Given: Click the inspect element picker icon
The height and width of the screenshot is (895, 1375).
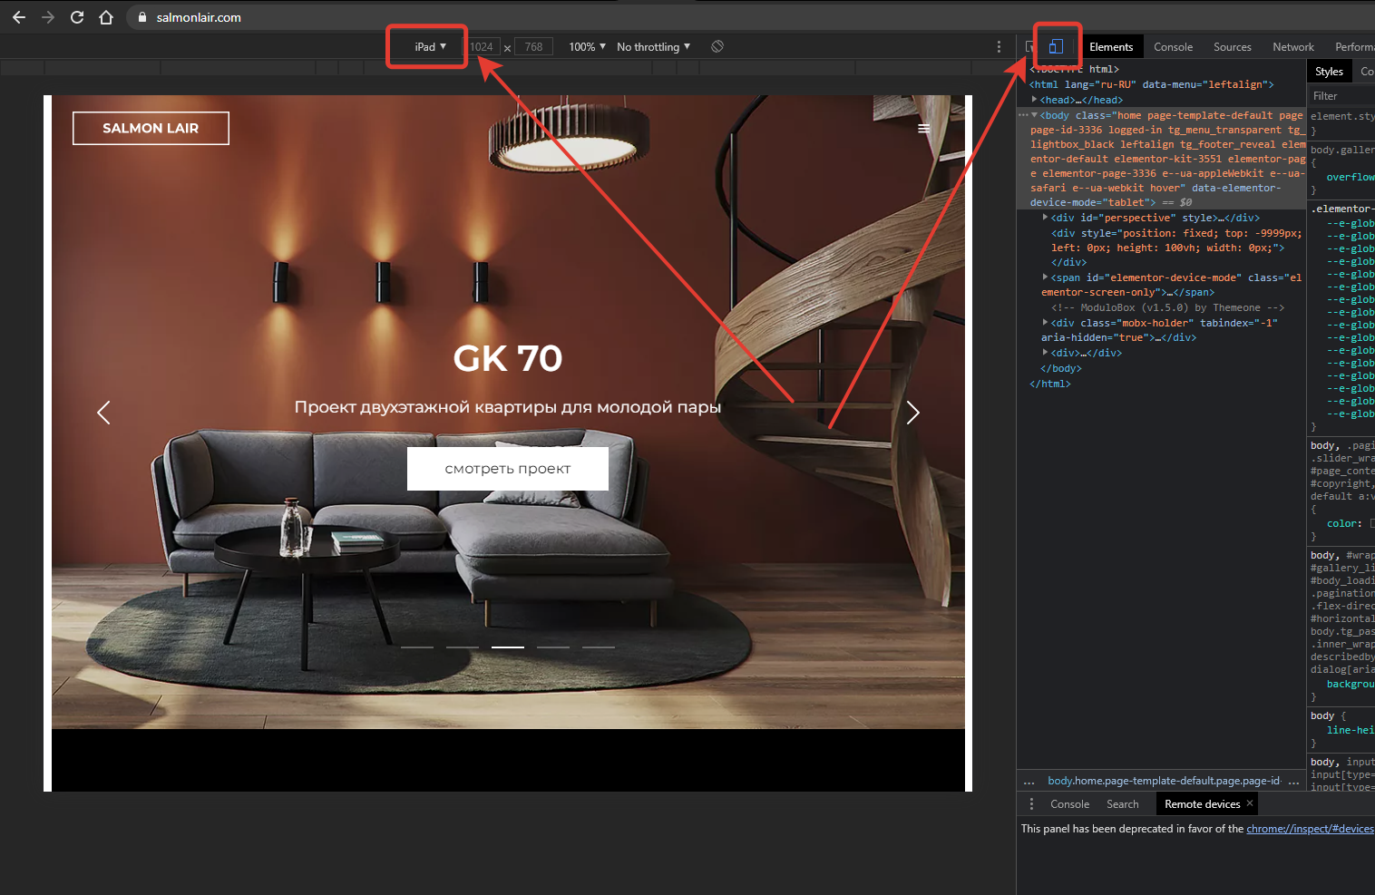Looking at the screenshot, I should tap(1030, 46).
